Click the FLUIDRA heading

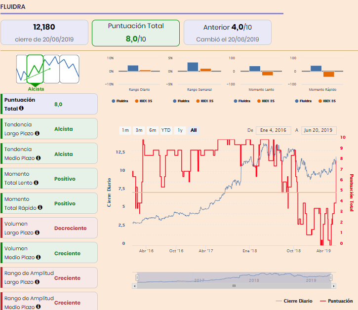click(13, 7)
